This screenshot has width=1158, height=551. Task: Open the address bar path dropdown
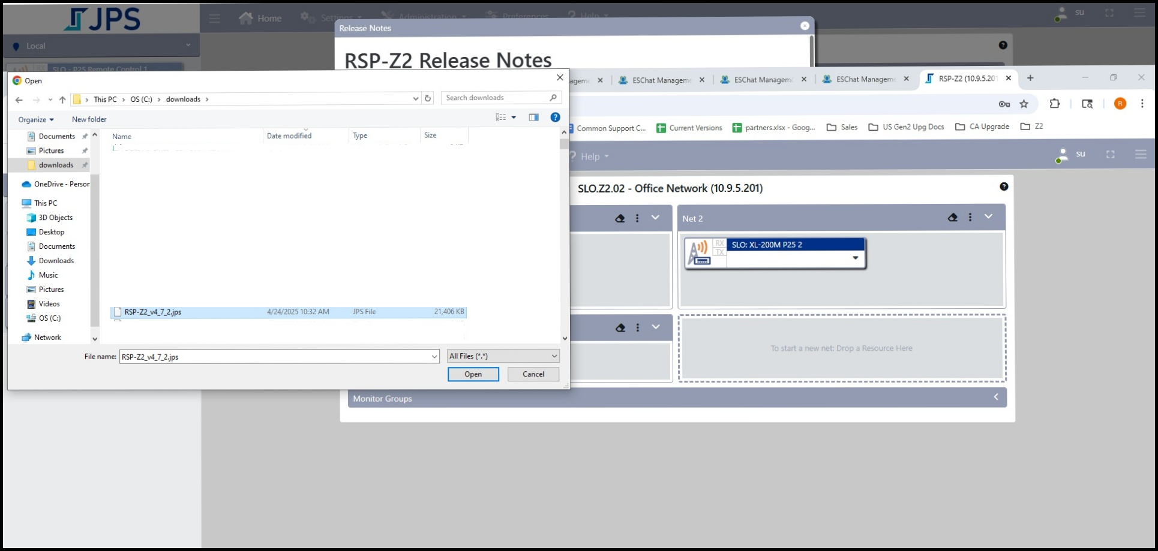(x=415, y=98)
